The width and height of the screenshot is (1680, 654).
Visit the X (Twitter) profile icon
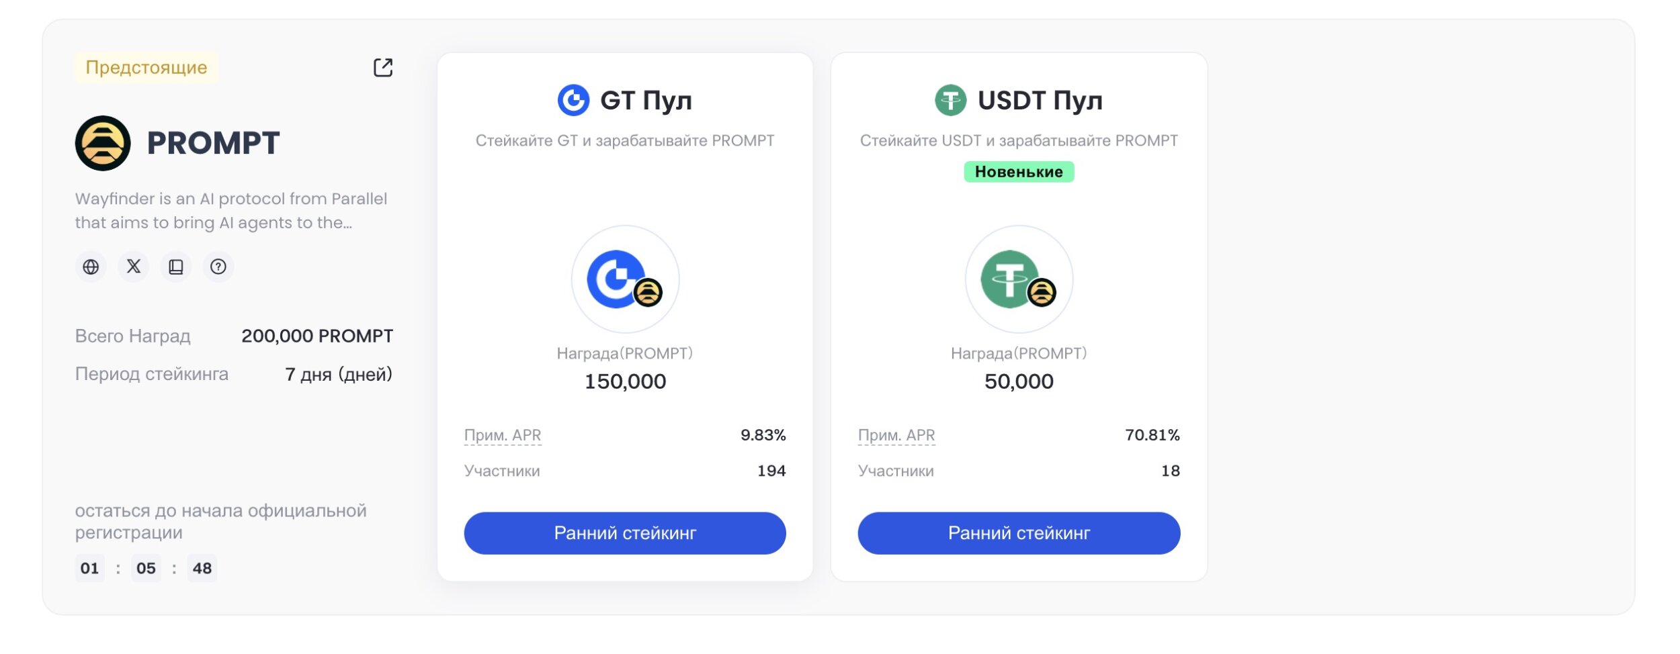click(x=134, y=267)
